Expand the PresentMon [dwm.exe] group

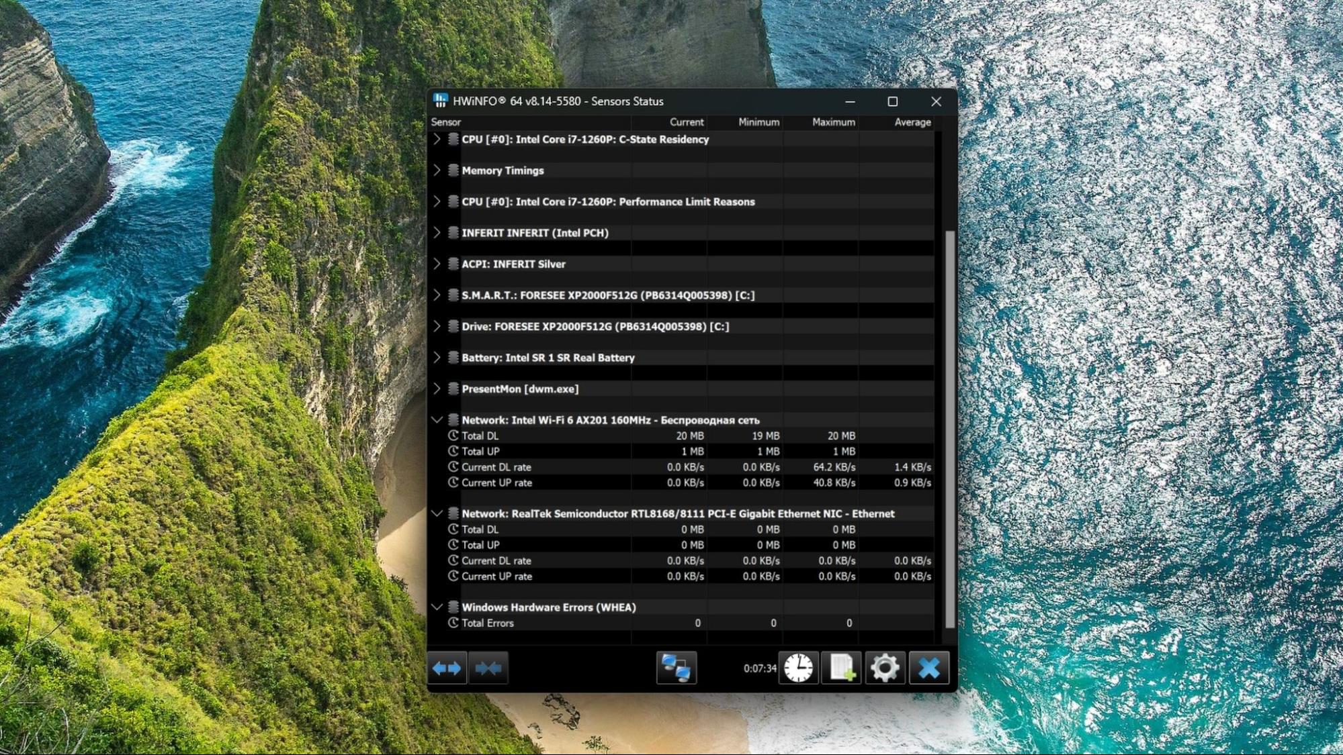(437, 389)
